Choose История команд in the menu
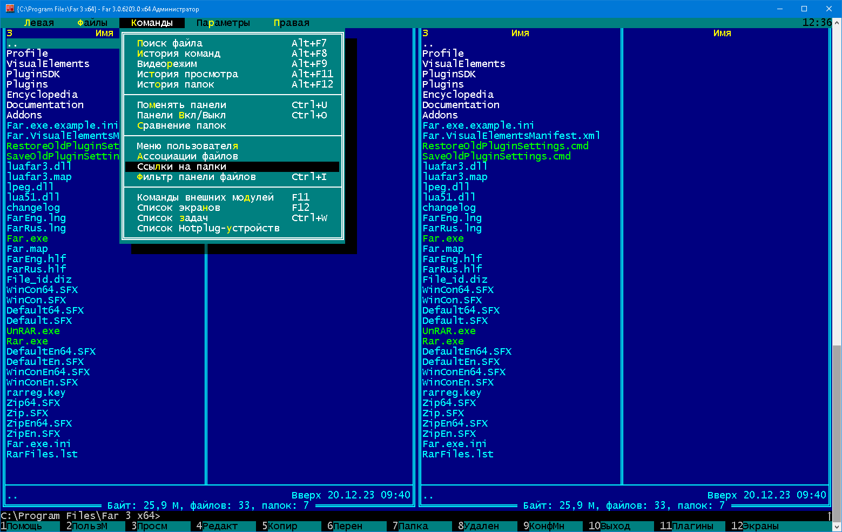This screenshot has height=532, width=842. pyautogui.click(x=232, y=54)
